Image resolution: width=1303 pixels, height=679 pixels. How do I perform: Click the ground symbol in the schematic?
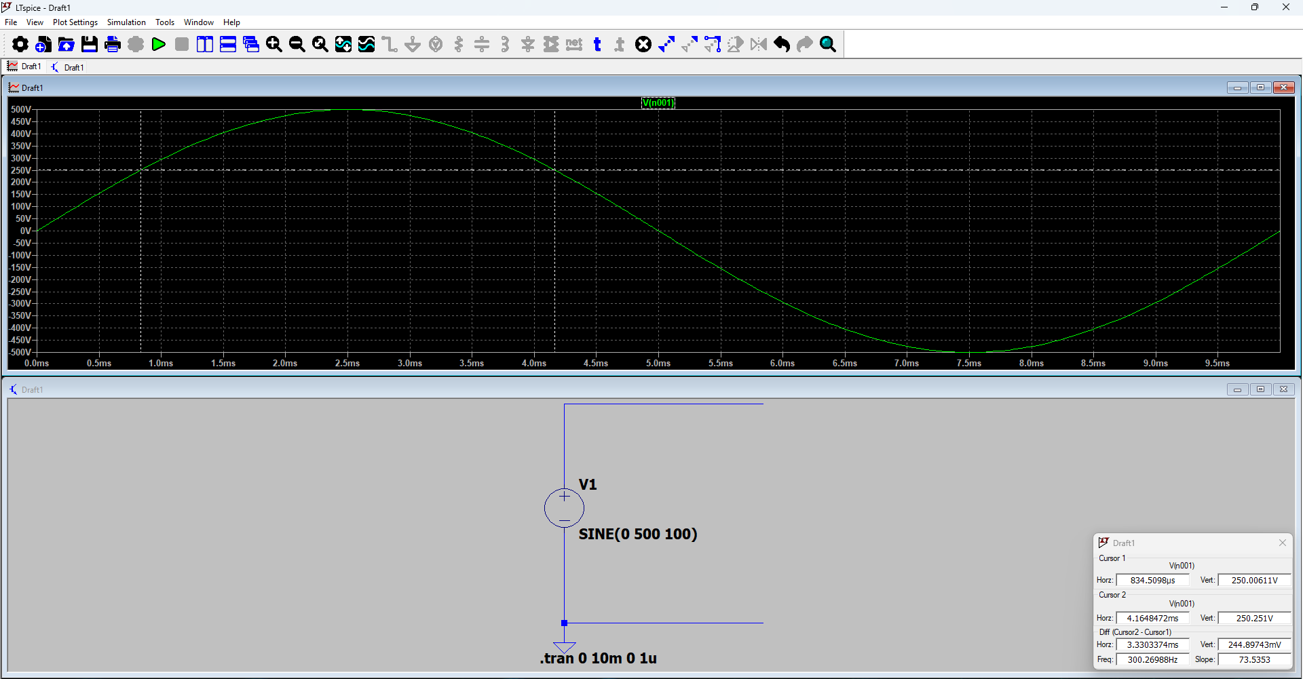tap(564, 647)
